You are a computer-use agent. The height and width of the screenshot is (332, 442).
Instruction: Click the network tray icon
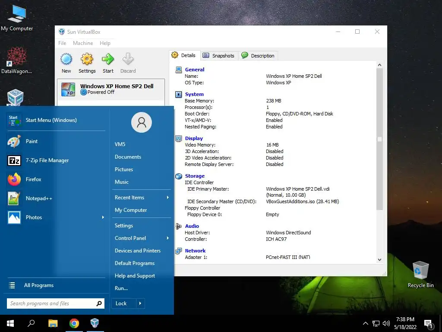[376, 323]
